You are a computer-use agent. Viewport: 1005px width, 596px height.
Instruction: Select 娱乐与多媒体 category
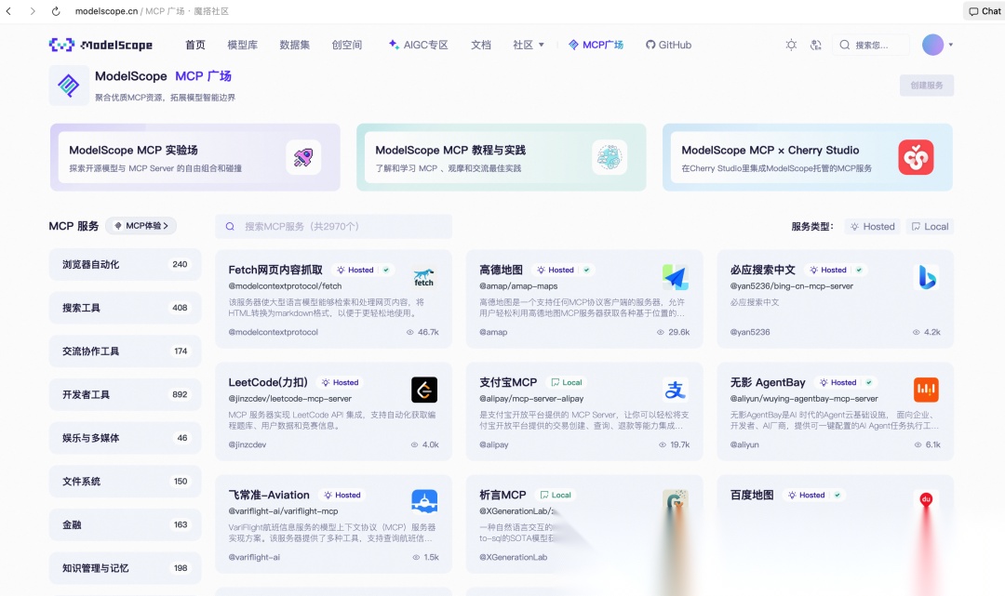(x=125, y=438)
